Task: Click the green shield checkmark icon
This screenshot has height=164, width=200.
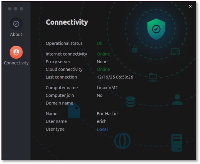Action: 156,29
